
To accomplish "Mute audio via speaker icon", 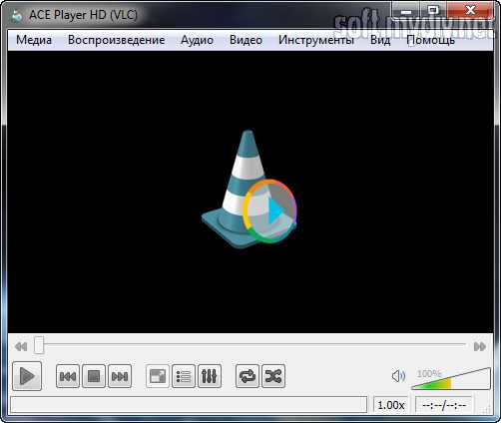I will pos(398,376).
